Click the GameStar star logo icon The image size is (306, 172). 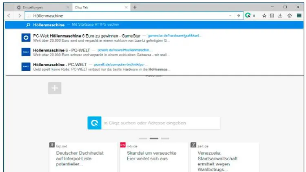coord(26,38)
